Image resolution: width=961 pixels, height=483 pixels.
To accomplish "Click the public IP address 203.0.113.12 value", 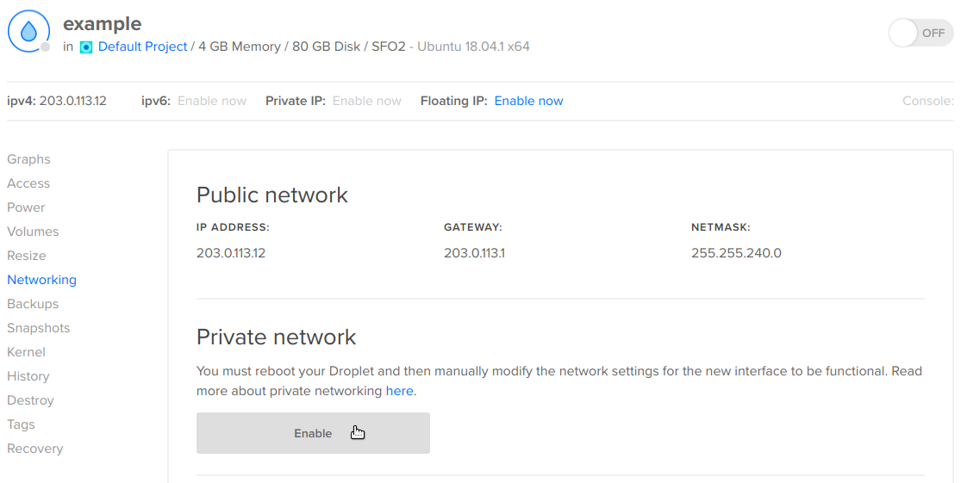I will [231, 253].
